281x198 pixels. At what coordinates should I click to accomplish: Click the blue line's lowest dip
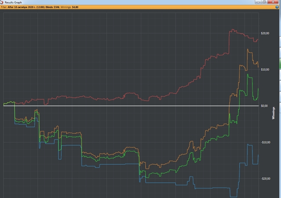(234, 197)
